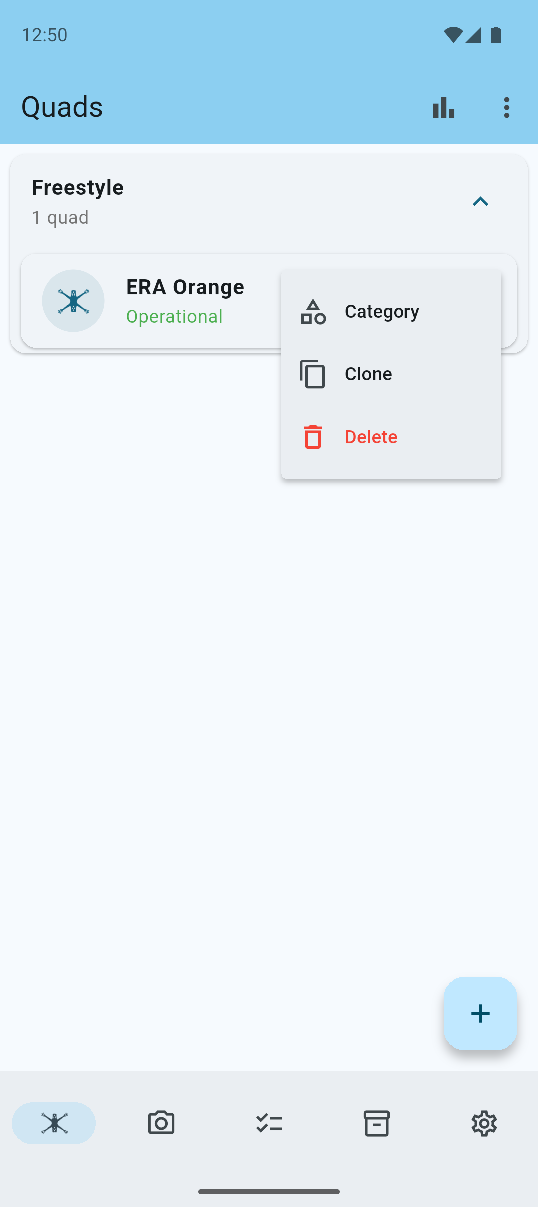Open the statistics bar chart icon
Image resolution: width=538 pixels, height=1207 pixels.
click(443, 107)
